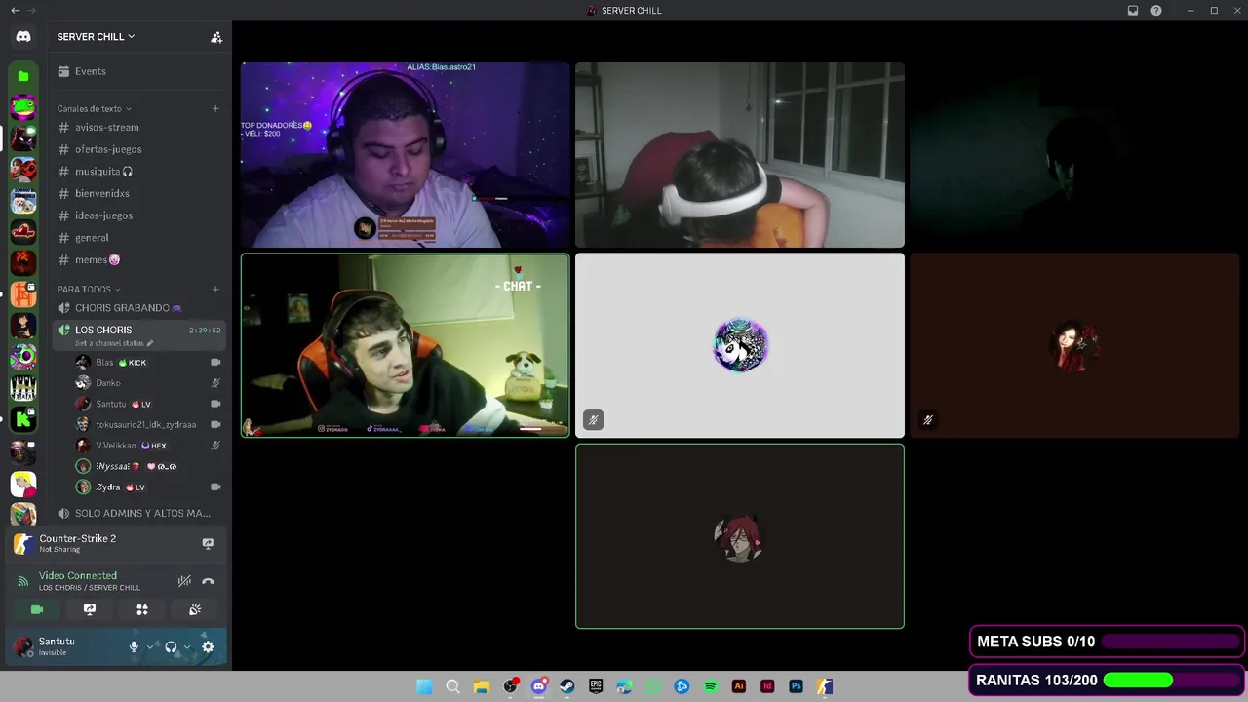Viewport: 1248px width, 702px height.
Task: Open Epic Games Launcher from taskbar
Action: [x=596, y=686]
